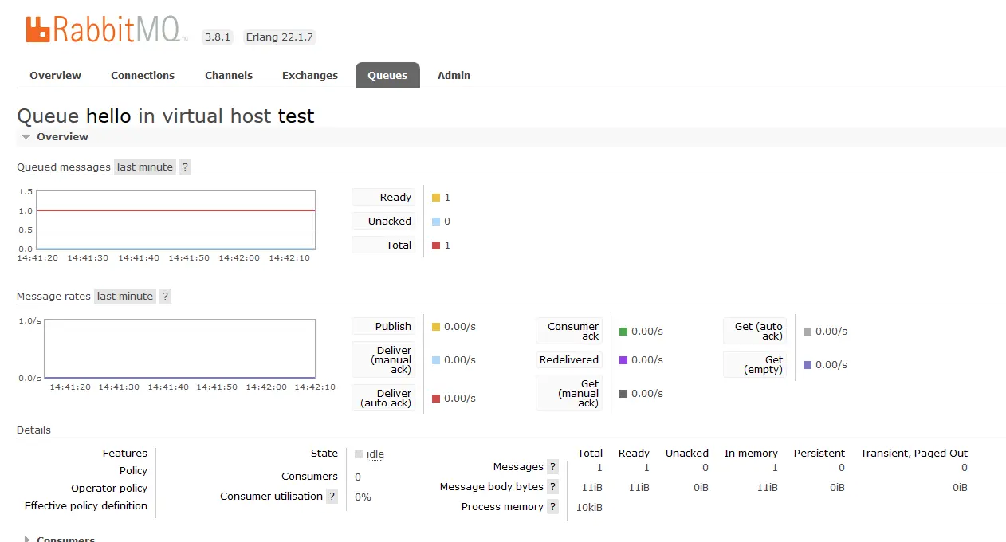
Task: Click the 'Transient, Paged Out' header
Action: [x=914, y=453]
